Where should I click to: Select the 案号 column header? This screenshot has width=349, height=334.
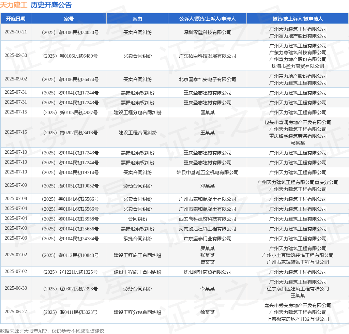(x=69, y=19)
